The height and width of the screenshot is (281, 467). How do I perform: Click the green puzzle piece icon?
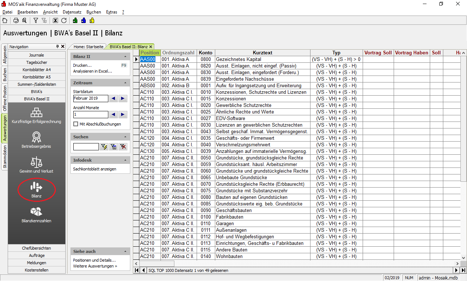point(75,20)
